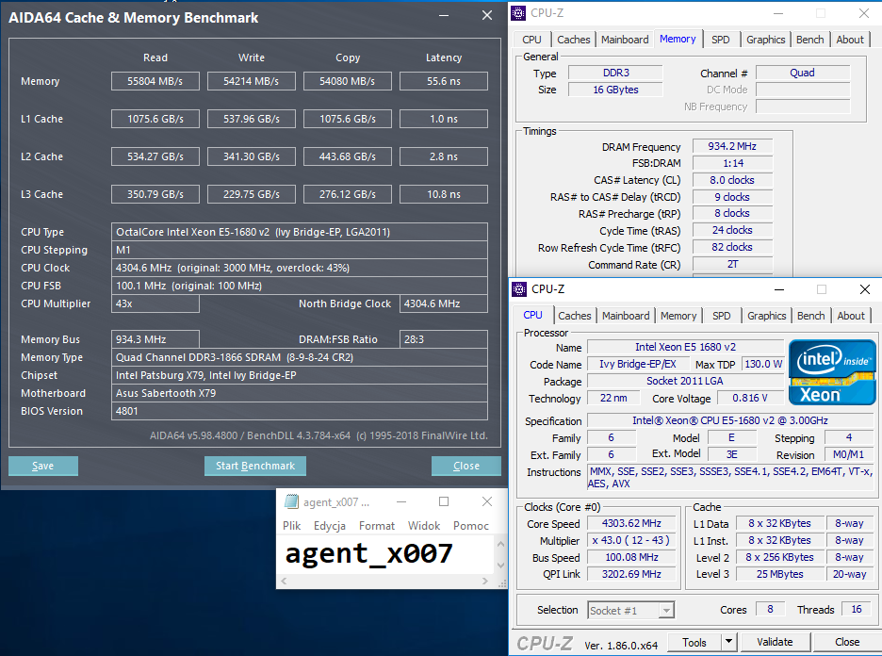Click the Multiplier x 43.0 value

click(x=631, y=540)
